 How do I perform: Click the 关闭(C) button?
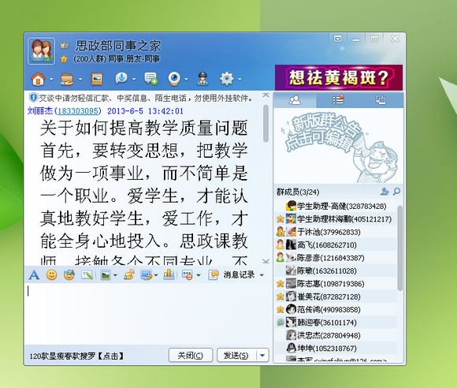tap(191, 356)
